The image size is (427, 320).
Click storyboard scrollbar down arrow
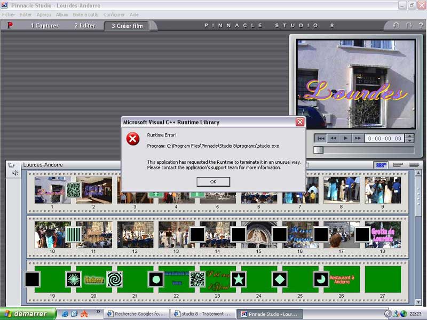(x=418, y=302)
